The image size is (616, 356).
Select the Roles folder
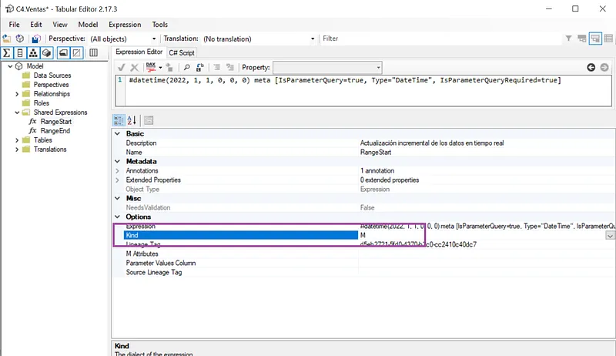click(x=42, y=103)
